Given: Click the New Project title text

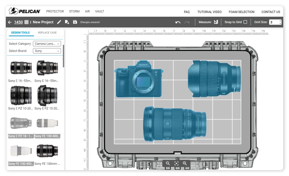Looking at the screenshot, I should pos(43,22).
